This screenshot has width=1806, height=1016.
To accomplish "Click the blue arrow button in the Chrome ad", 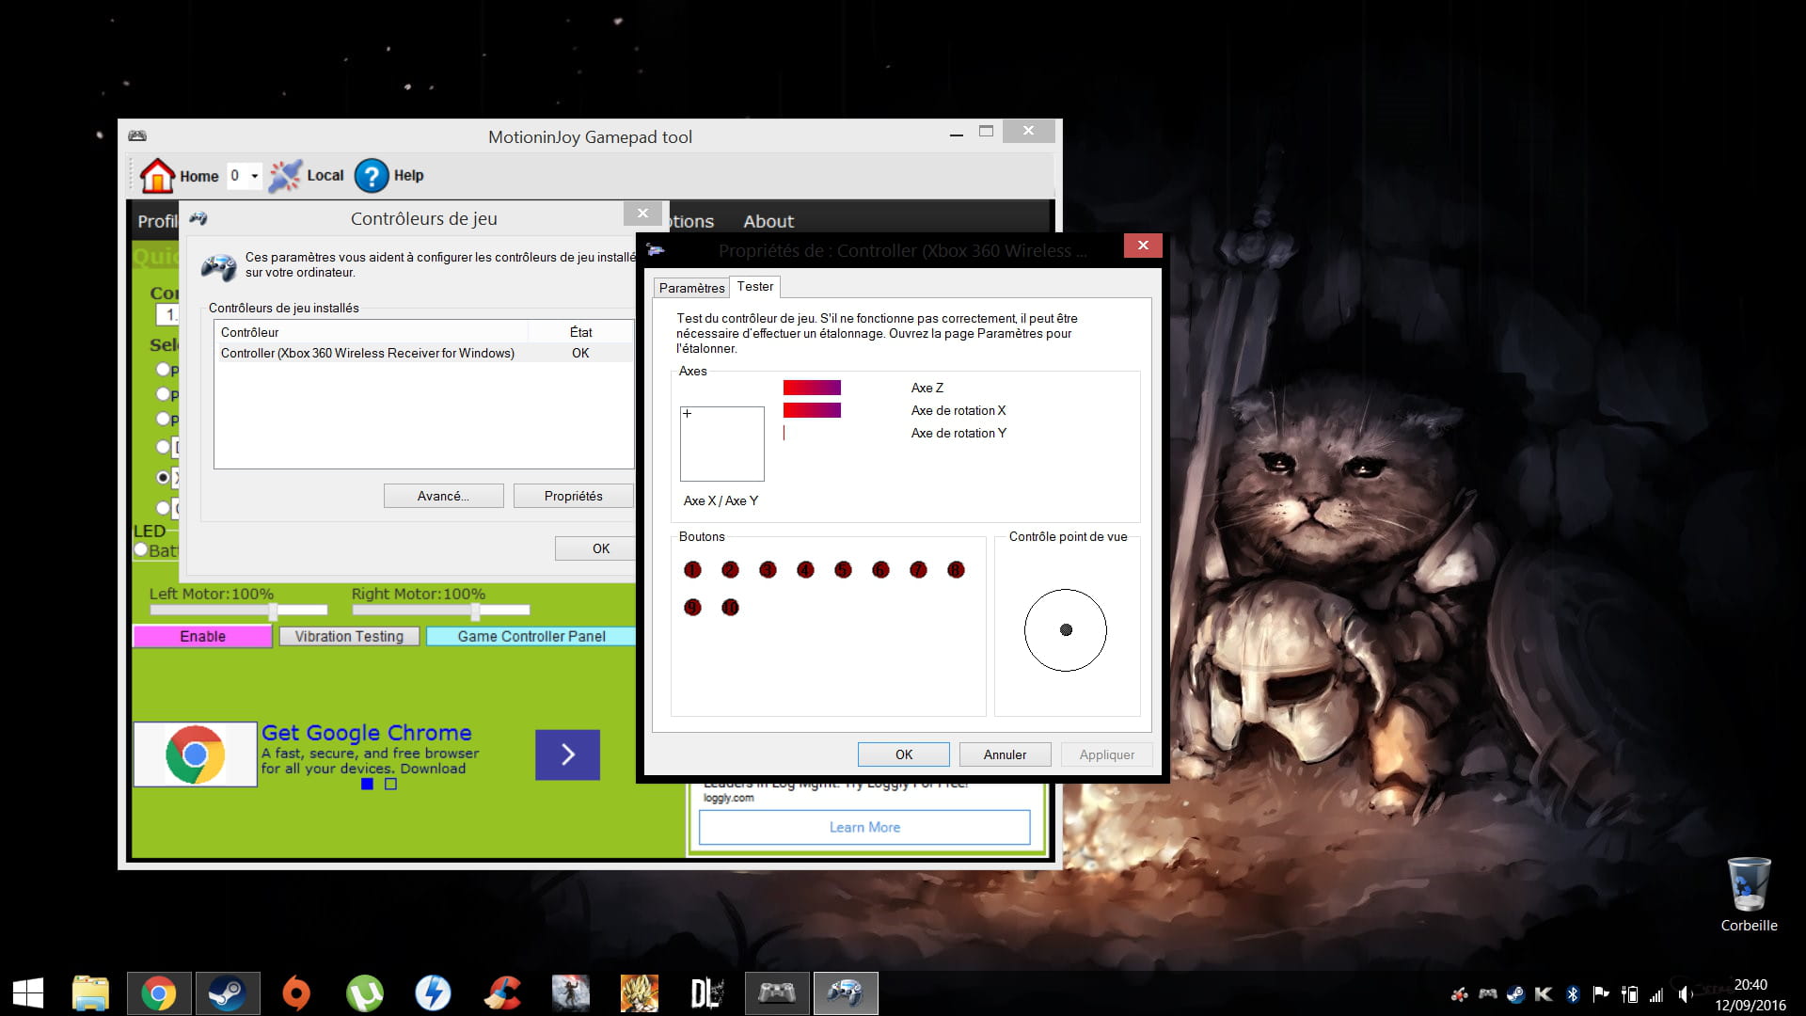I will (567, 754).
